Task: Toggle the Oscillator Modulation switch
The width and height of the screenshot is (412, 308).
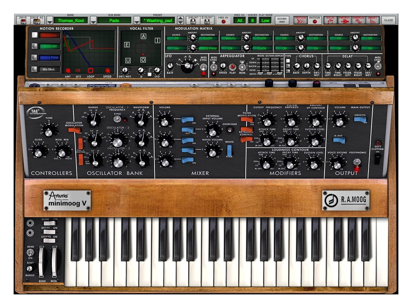Action: click(x=74, y=130)
